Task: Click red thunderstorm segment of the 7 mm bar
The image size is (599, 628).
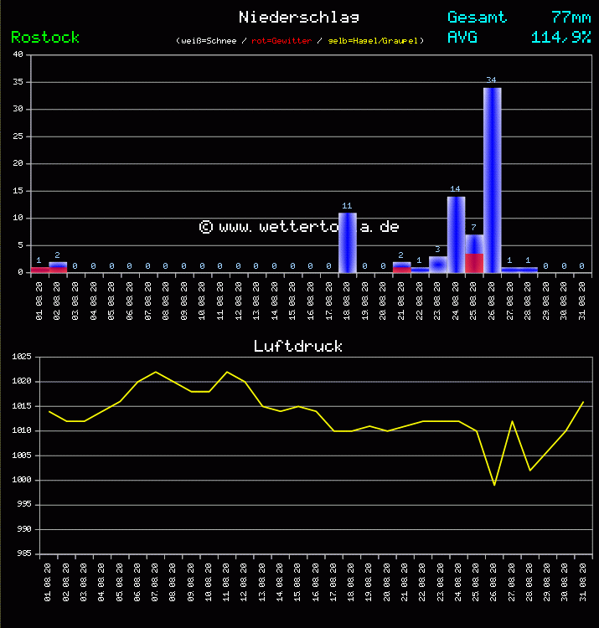Action: tap(474, 263)
